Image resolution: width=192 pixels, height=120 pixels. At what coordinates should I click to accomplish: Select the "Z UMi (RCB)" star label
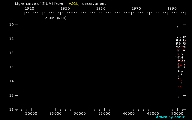(x=55, y=18)
